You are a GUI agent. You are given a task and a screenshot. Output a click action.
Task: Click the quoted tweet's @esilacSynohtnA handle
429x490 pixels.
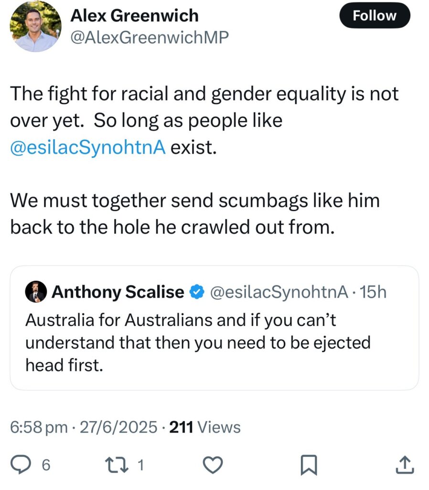(x=279, y=292)
